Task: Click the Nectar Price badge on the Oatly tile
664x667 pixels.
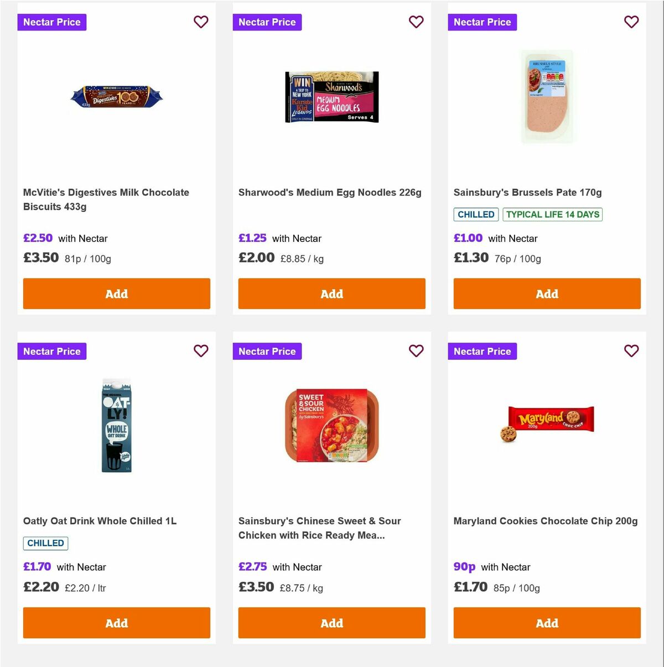Action: click(x=51, y=351)
